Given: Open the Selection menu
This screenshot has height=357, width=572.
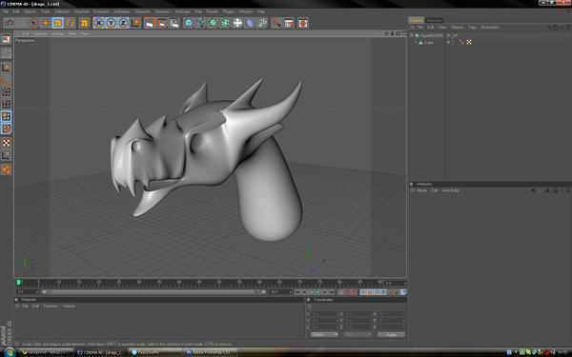Looking at the screenshot, I should point(62,11).
